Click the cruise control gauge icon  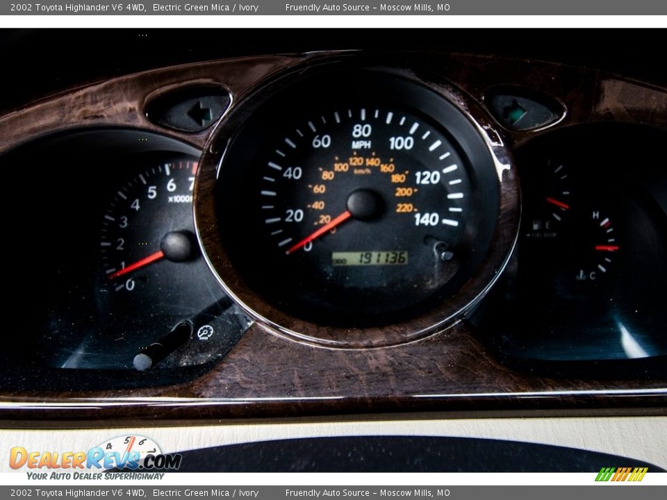(x=206, y=332)
